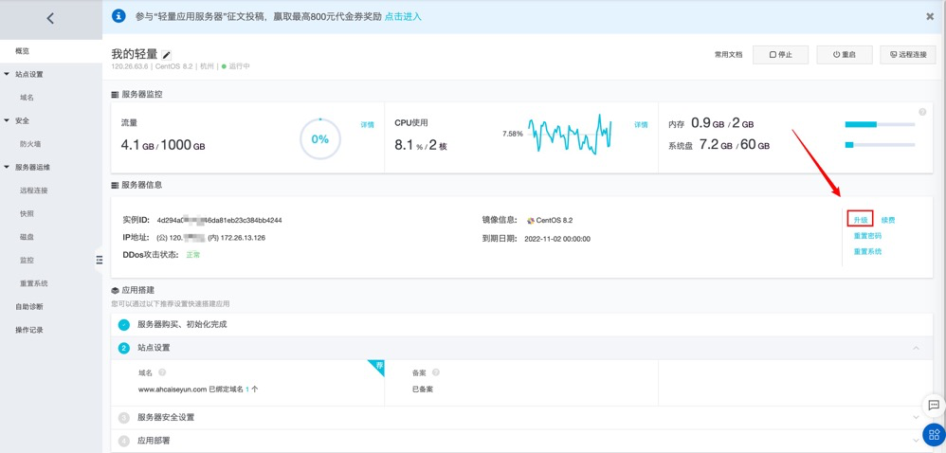Open 防火墙 in the sidebar
Image resolution: width=946 pixels, height=453 pixels.
tap(30, 144)
